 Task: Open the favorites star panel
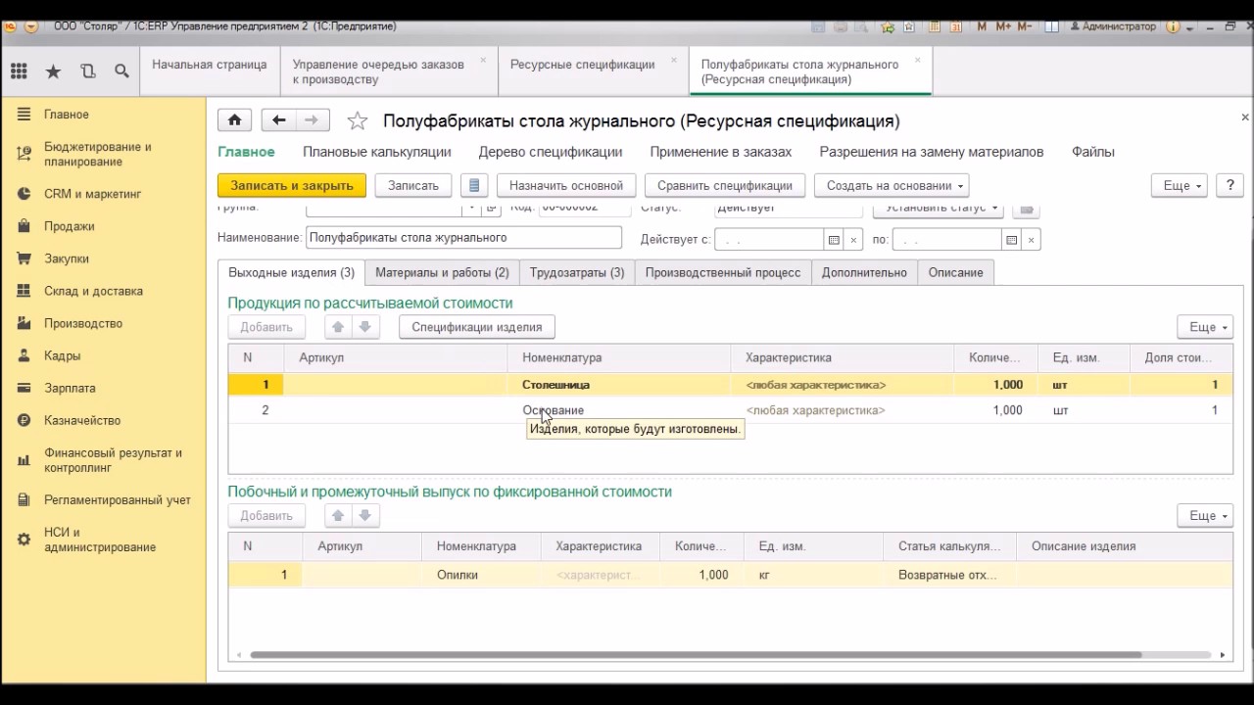[x=53, y=70]
